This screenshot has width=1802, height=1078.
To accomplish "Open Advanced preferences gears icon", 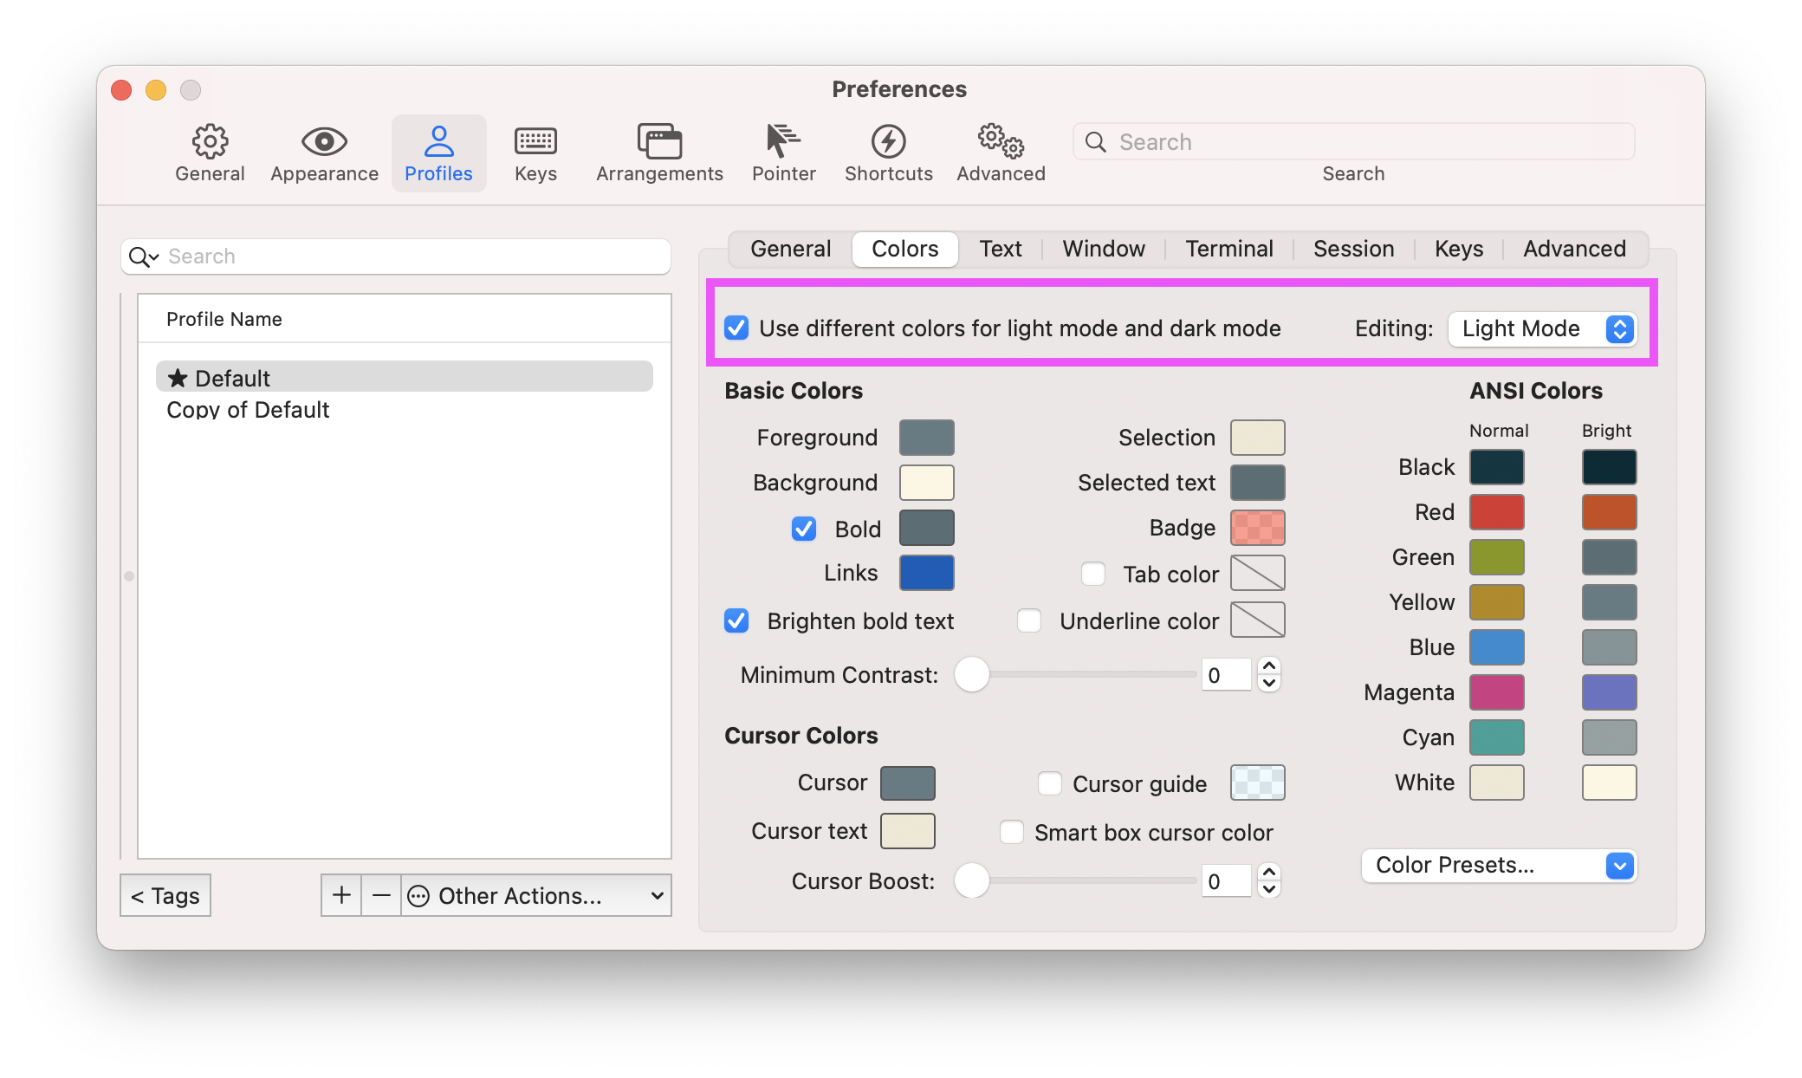I will pos(1001,141).
